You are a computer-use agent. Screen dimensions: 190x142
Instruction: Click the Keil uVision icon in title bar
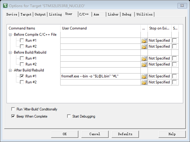tap(5, 6)
